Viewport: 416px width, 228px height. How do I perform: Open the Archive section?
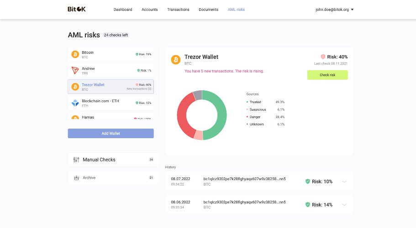[x=114, y=178]
